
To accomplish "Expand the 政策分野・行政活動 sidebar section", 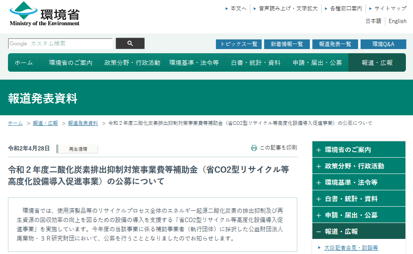I will pos(319,166).
